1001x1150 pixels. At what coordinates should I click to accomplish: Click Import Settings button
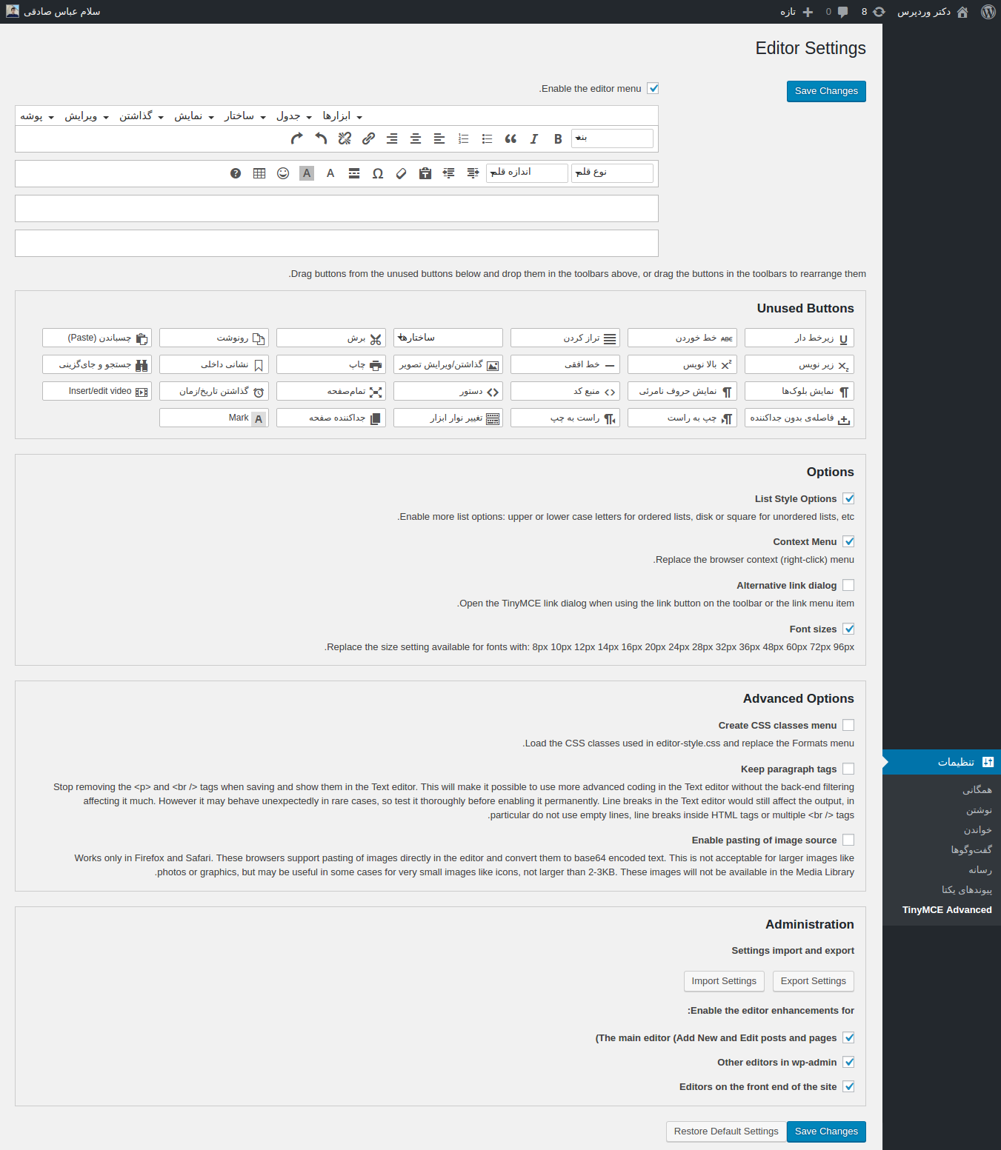724,981
